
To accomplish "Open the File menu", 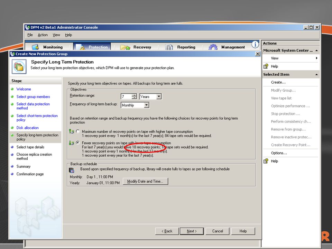I will point(30,35).
